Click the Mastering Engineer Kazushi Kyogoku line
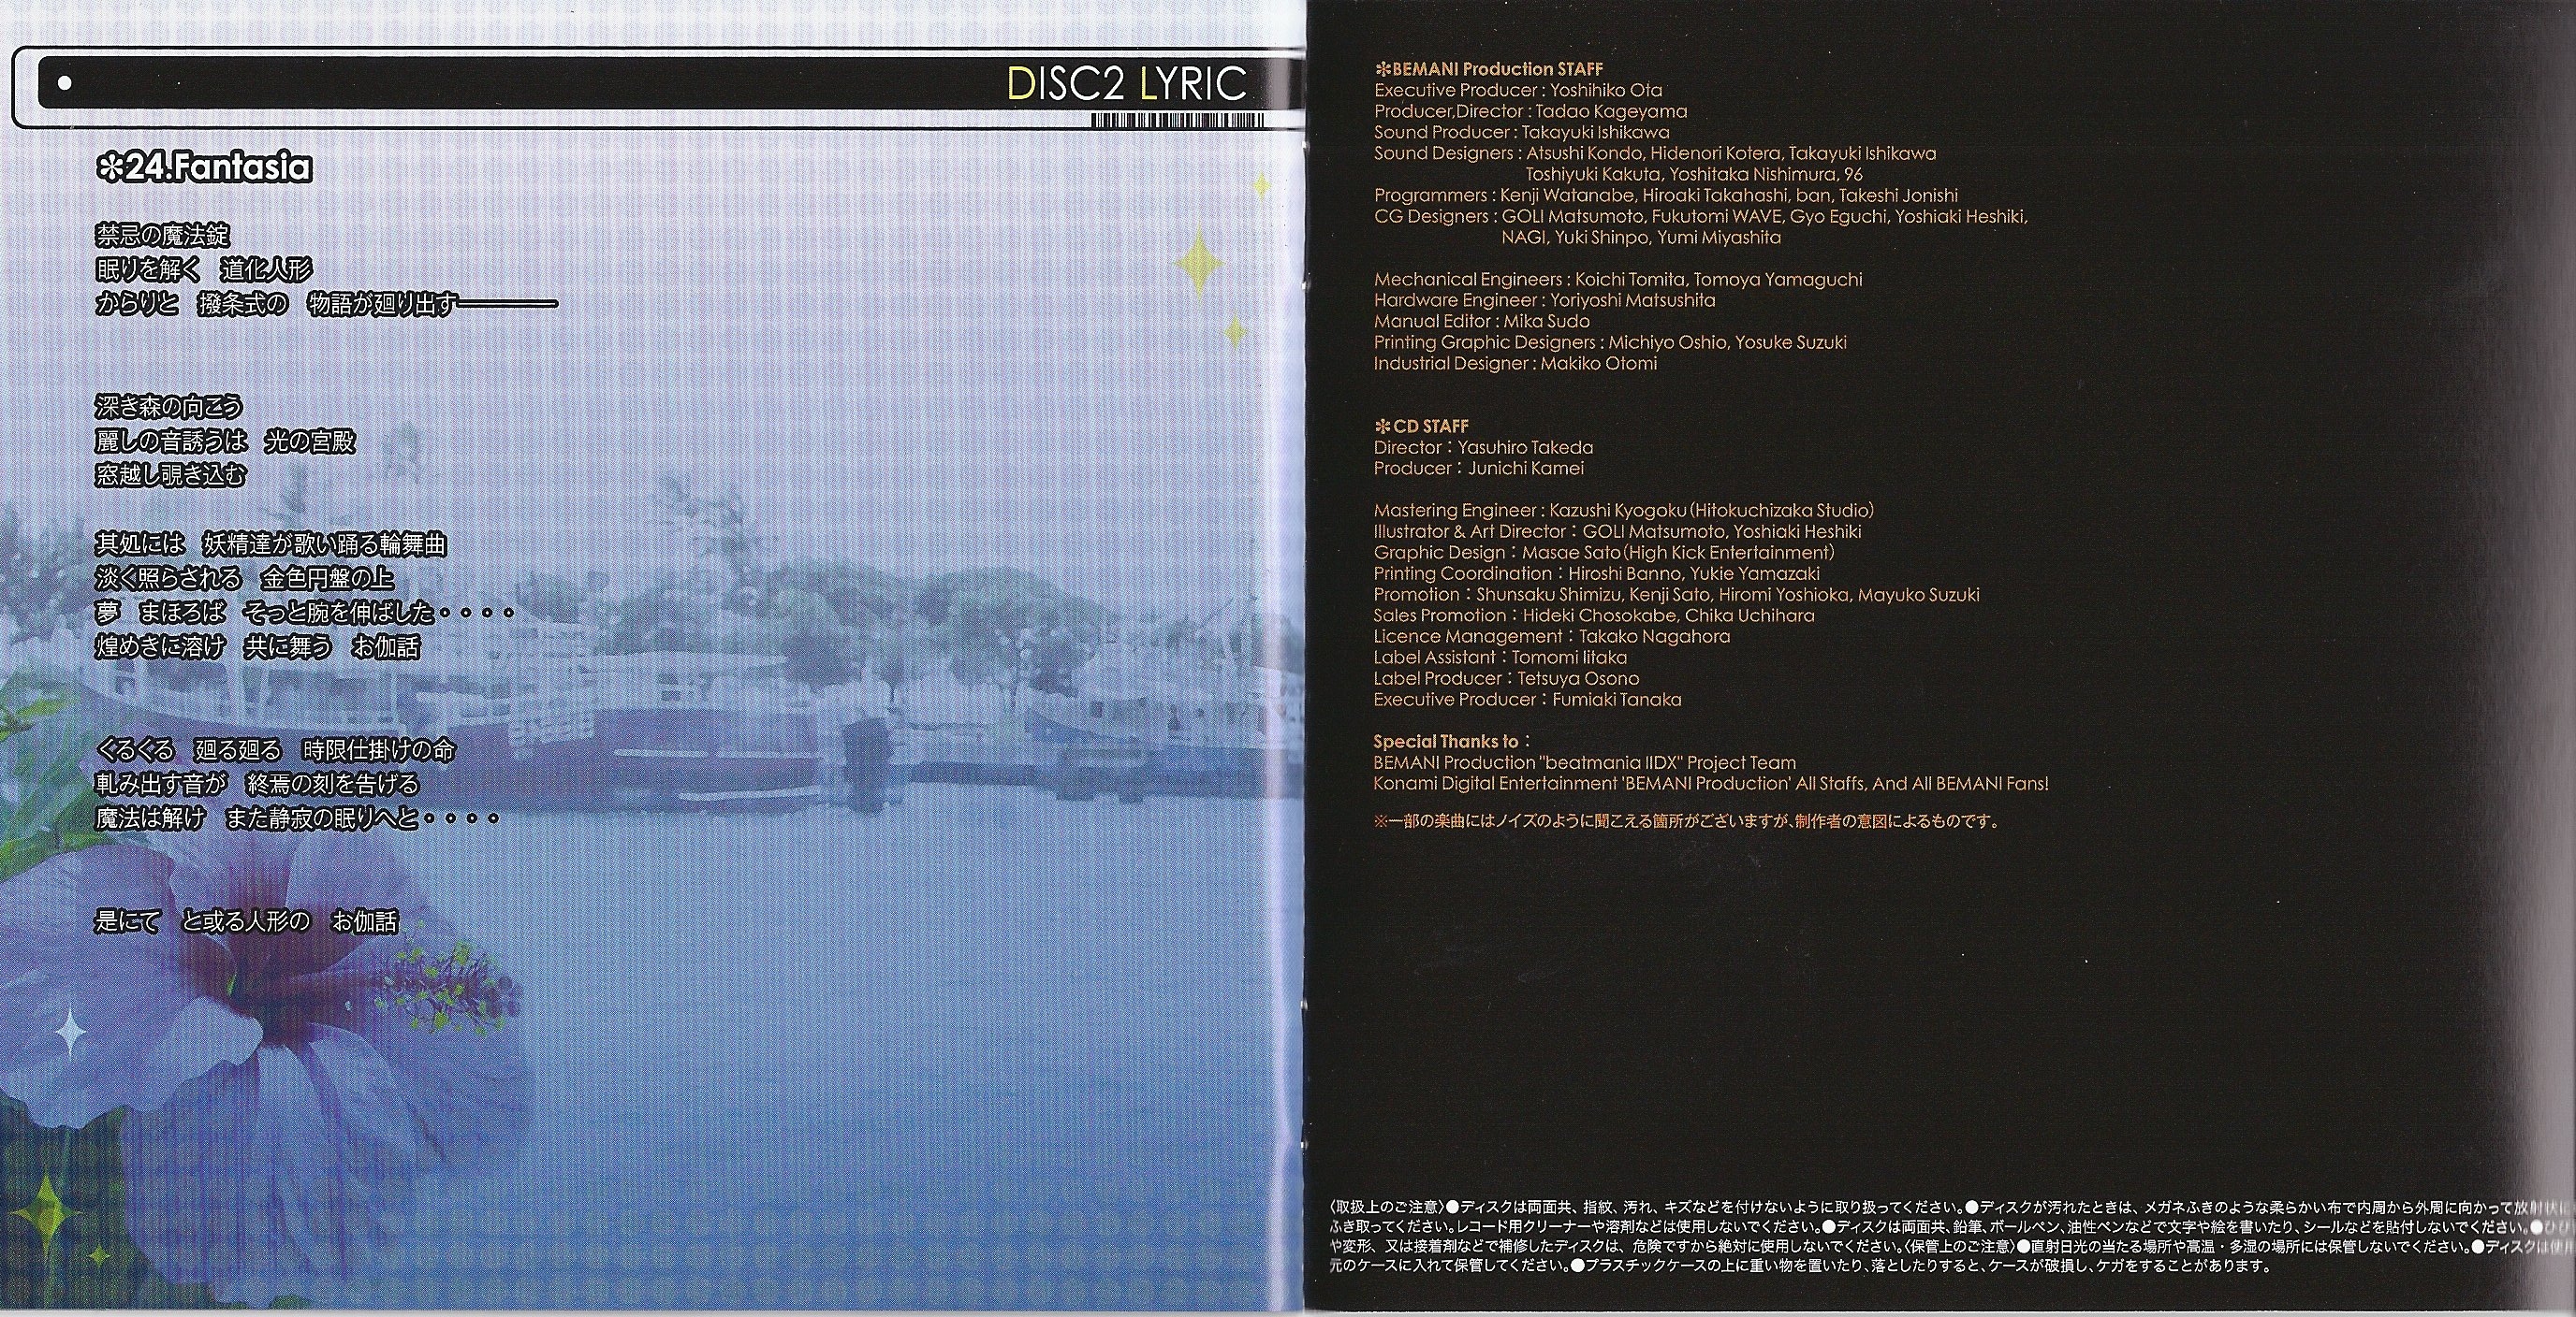The height and width of the screenshot is (1317, 2576). [x=1623, y=510]
